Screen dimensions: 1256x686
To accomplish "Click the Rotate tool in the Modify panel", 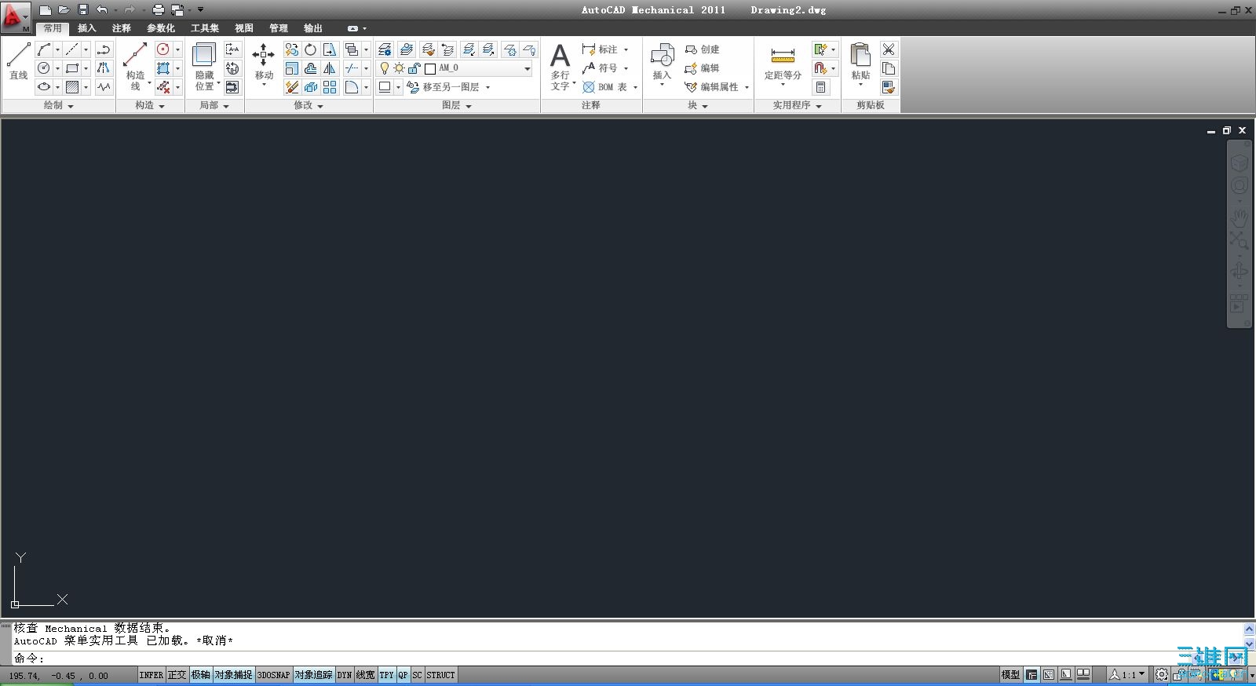I will [x=311, y=49].
